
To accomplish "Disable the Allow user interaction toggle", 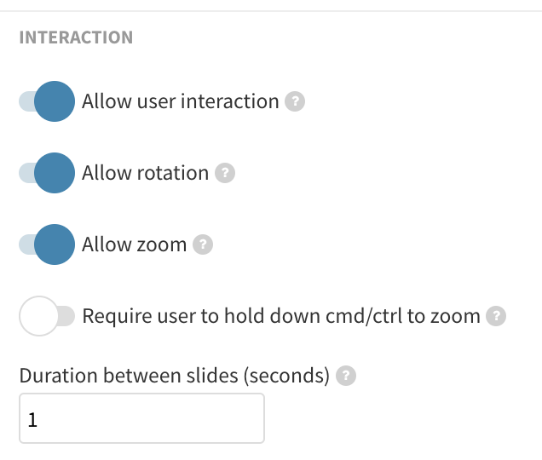I will point(47,102).
